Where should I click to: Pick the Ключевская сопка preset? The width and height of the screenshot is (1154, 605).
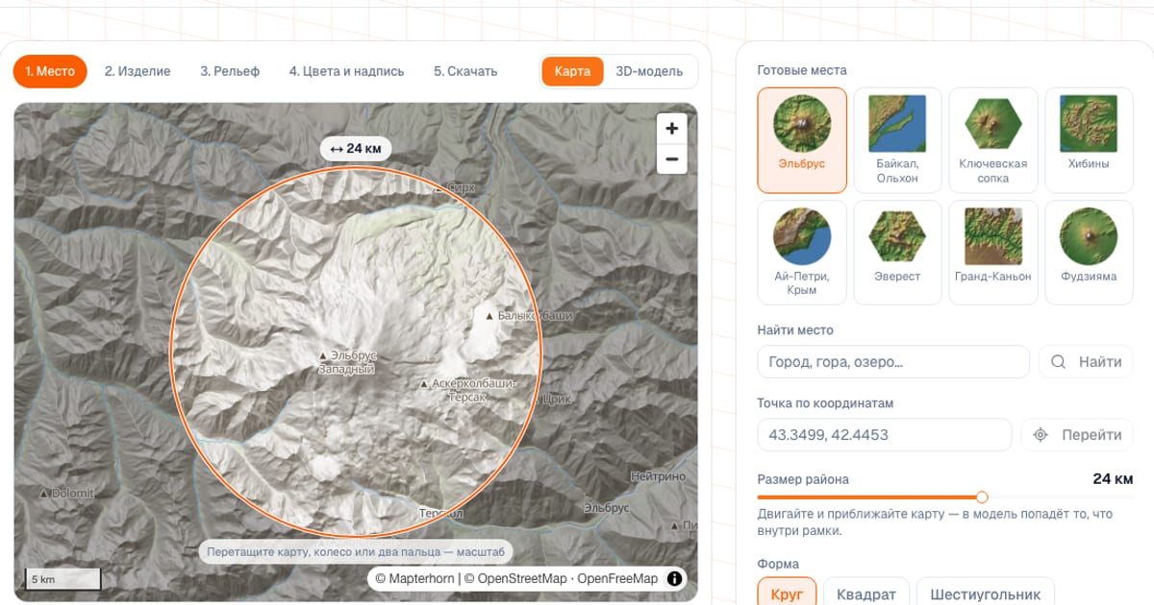pyautogui.click(x=993, y=140)
